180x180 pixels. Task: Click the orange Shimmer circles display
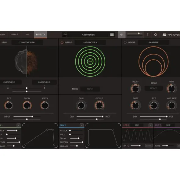153,62
